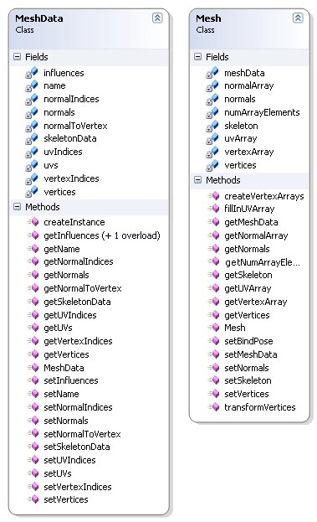The width and height of the screenshot is (317, 522).
Task: Click the field icon beside vertexIndices
Action: pyautogui.click(x=32, y=178)
